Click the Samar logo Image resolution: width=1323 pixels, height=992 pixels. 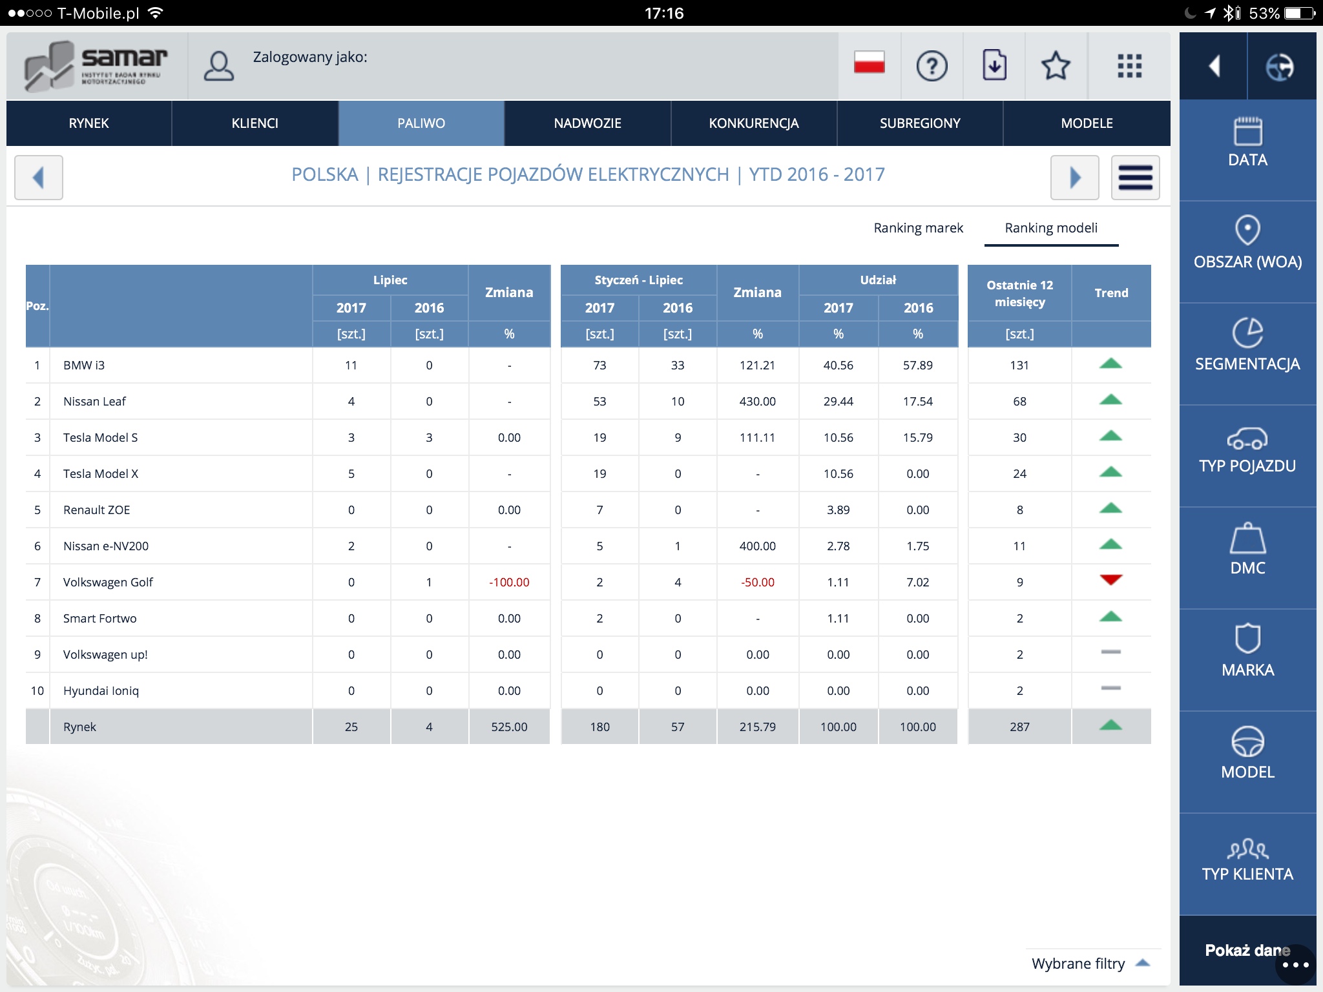(96, 66)
